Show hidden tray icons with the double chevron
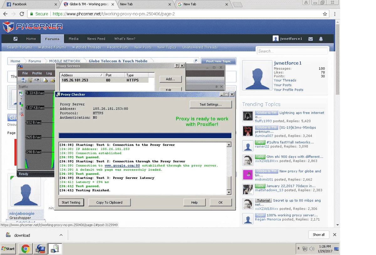 click(298, 248)
